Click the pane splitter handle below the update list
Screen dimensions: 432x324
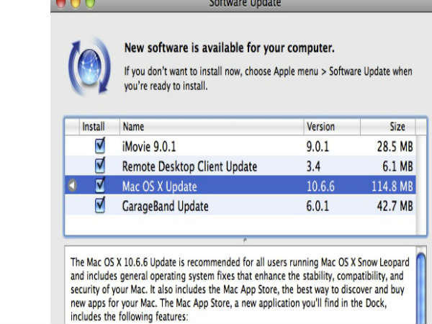245,240
